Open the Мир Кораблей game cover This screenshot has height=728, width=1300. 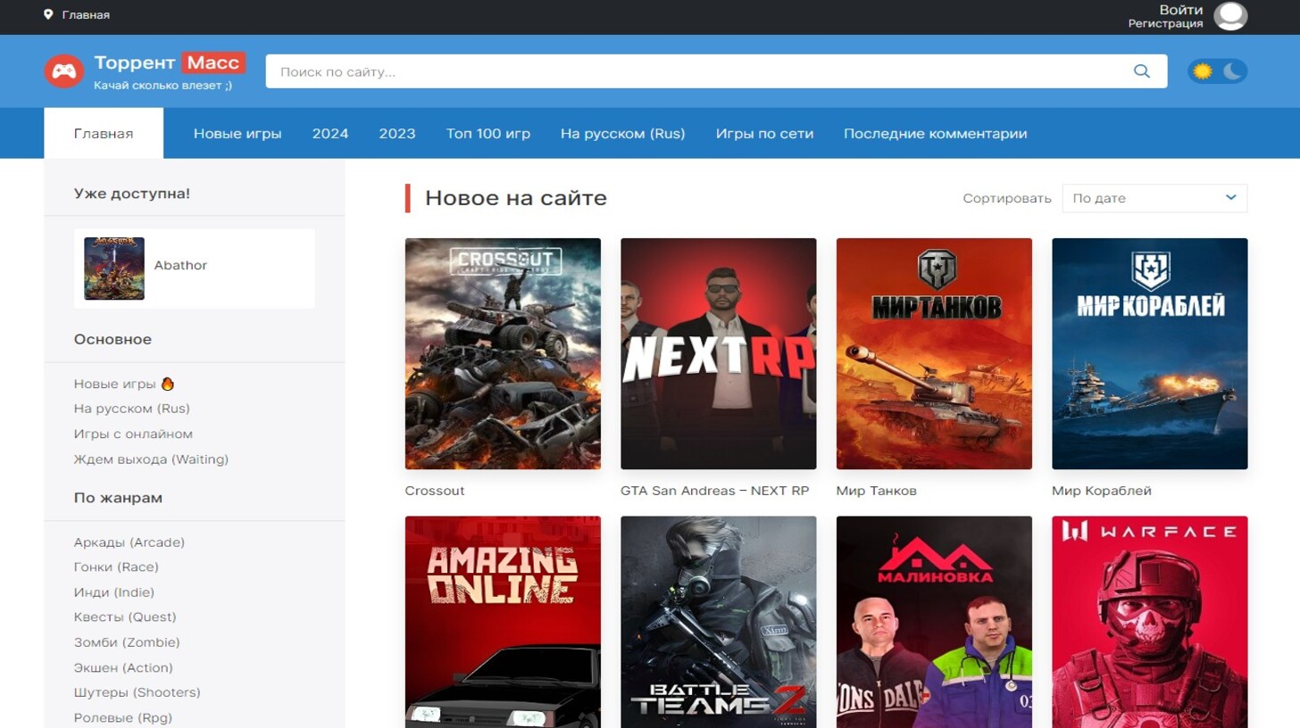pyautogui.click(x=1150, y=353)
